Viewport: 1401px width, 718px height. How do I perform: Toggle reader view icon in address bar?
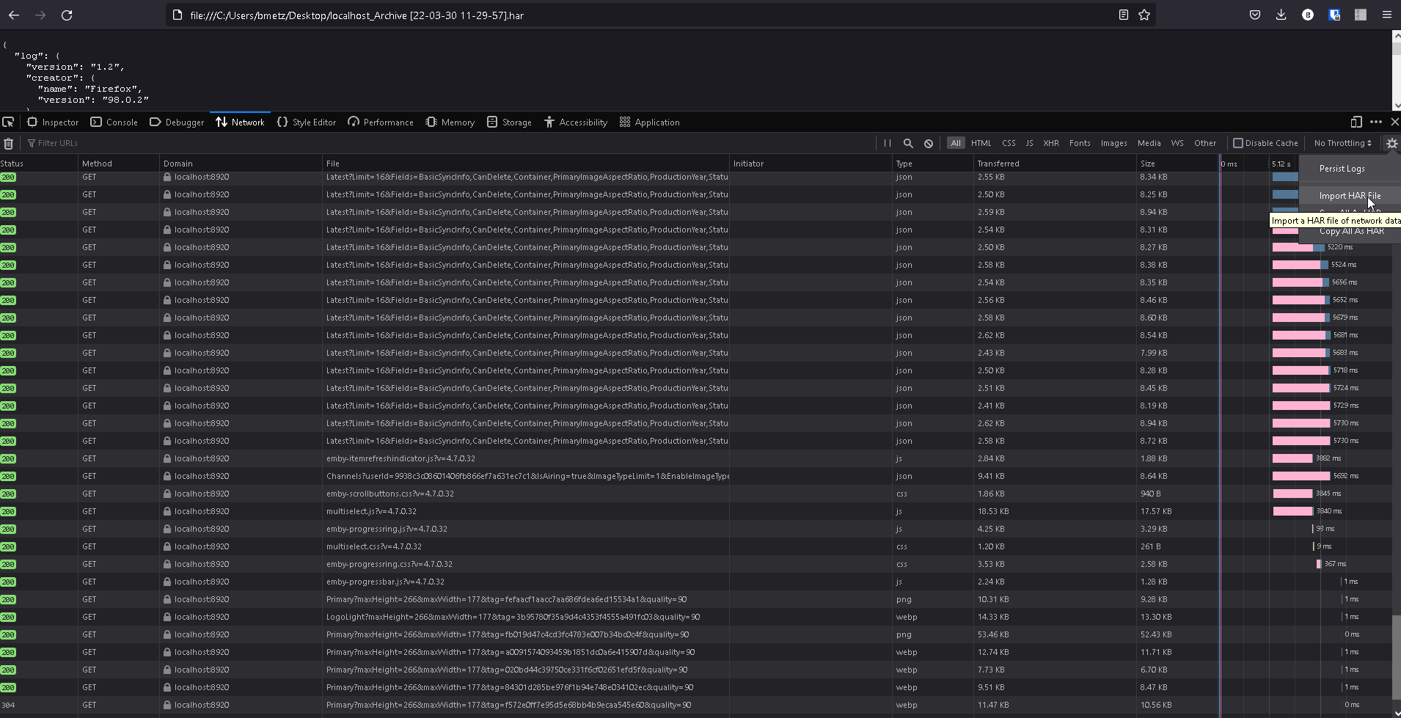1123,15
